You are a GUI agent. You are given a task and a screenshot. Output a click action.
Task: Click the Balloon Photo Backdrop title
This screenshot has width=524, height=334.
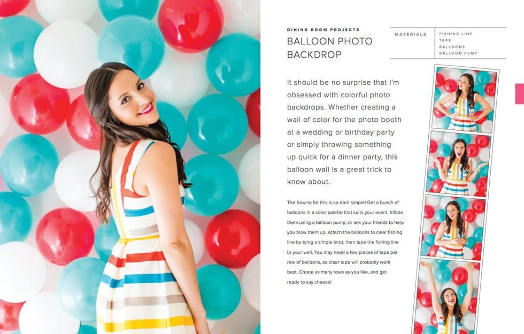(329, 48)
